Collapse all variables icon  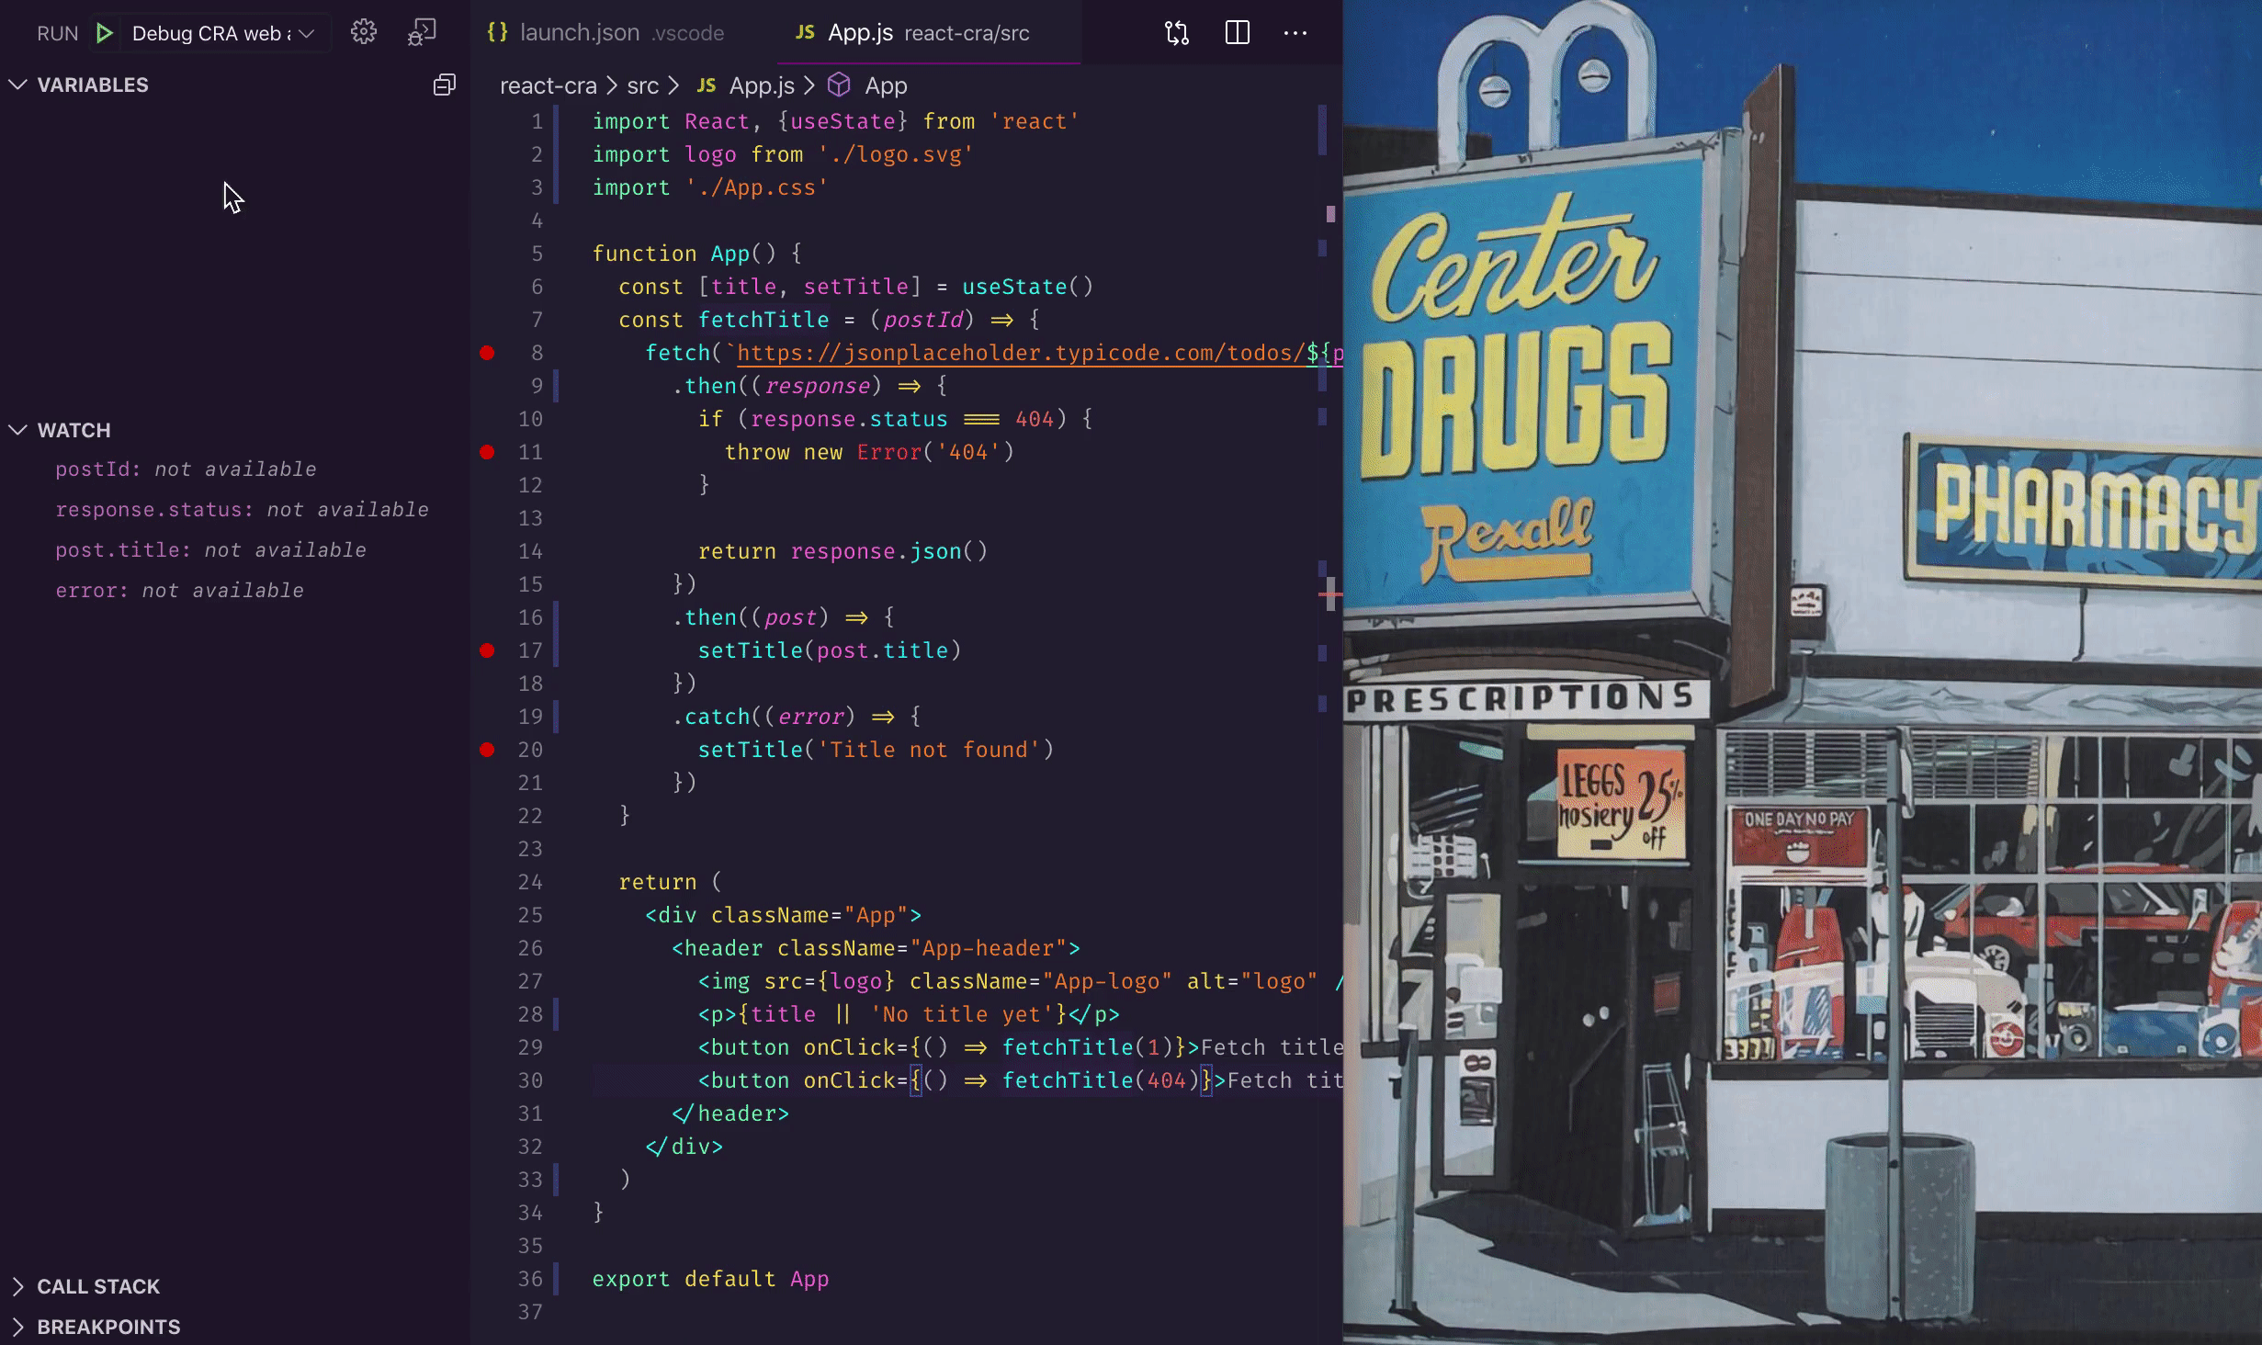[x=445, y=85]
